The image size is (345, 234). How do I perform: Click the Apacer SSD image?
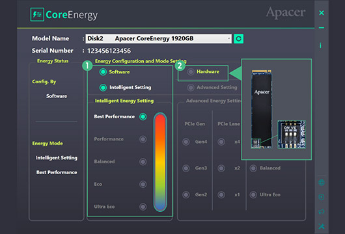click(261, 109)
